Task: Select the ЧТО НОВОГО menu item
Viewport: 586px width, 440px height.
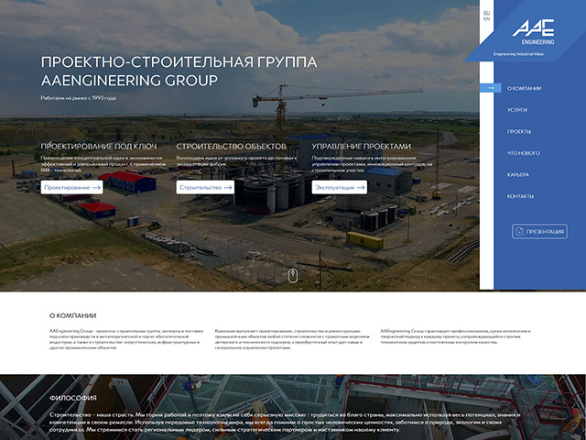Action: pyautogui.click(x=523, y=153)
